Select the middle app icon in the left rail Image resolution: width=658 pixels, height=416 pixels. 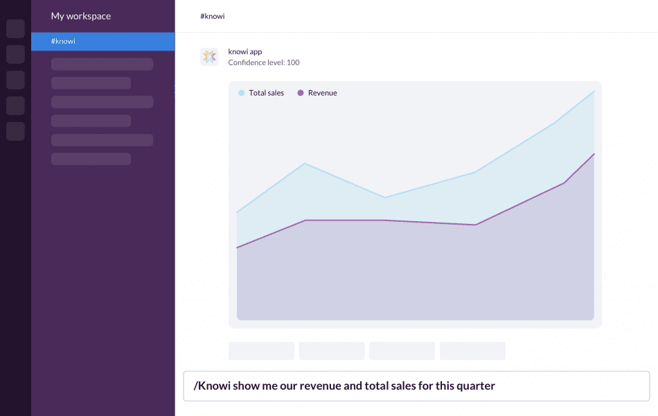[x=15, y=80]
